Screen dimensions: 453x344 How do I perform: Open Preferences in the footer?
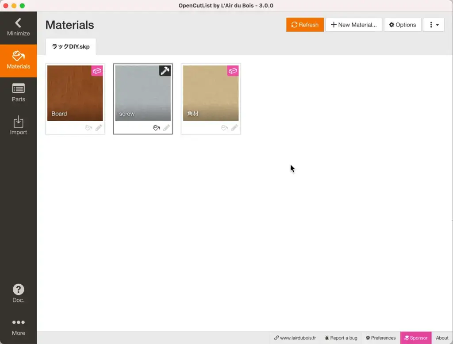point(381,338)
